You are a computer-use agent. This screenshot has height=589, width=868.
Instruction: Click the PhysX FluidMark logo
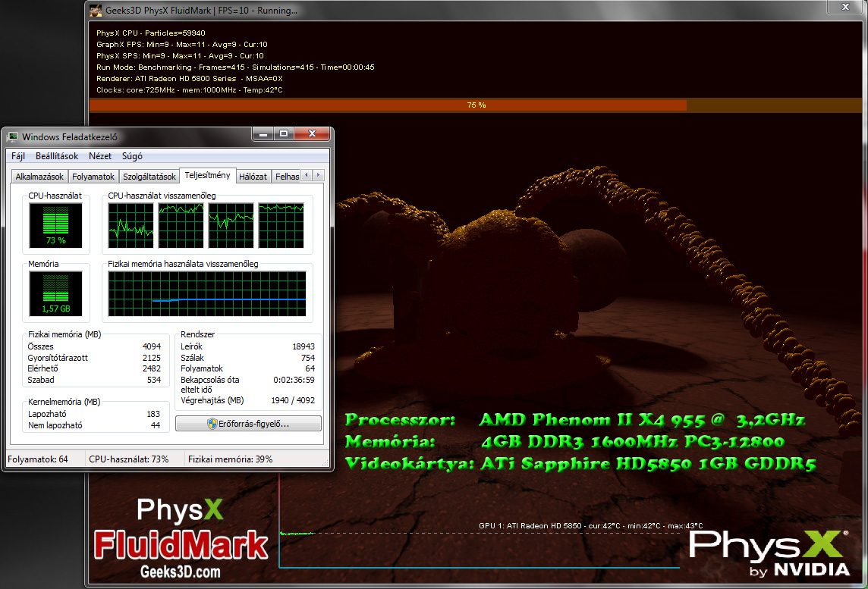coord(181,537)
